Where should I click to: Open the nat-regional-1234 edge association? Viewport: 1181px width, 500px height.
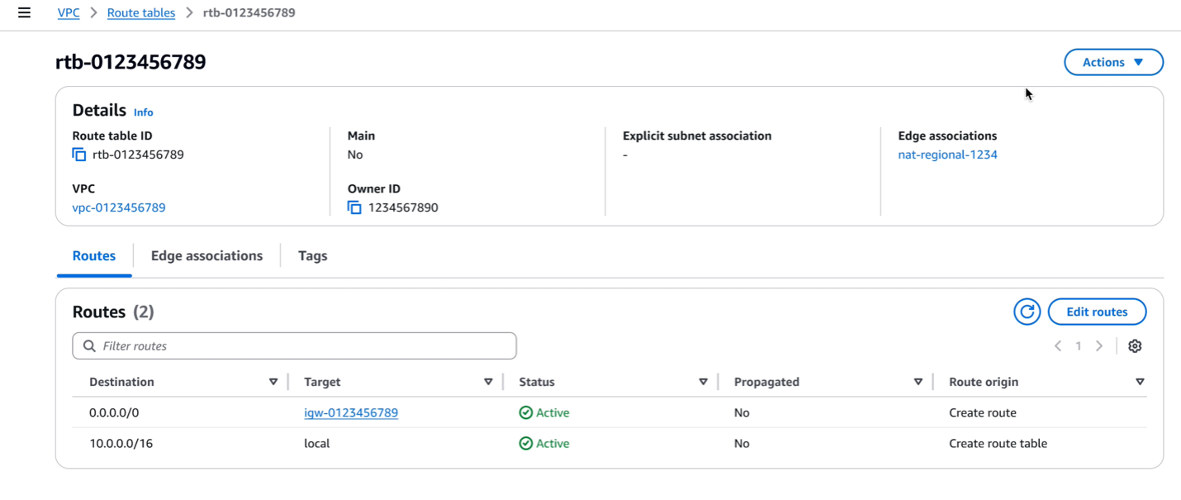coord(947,155)
